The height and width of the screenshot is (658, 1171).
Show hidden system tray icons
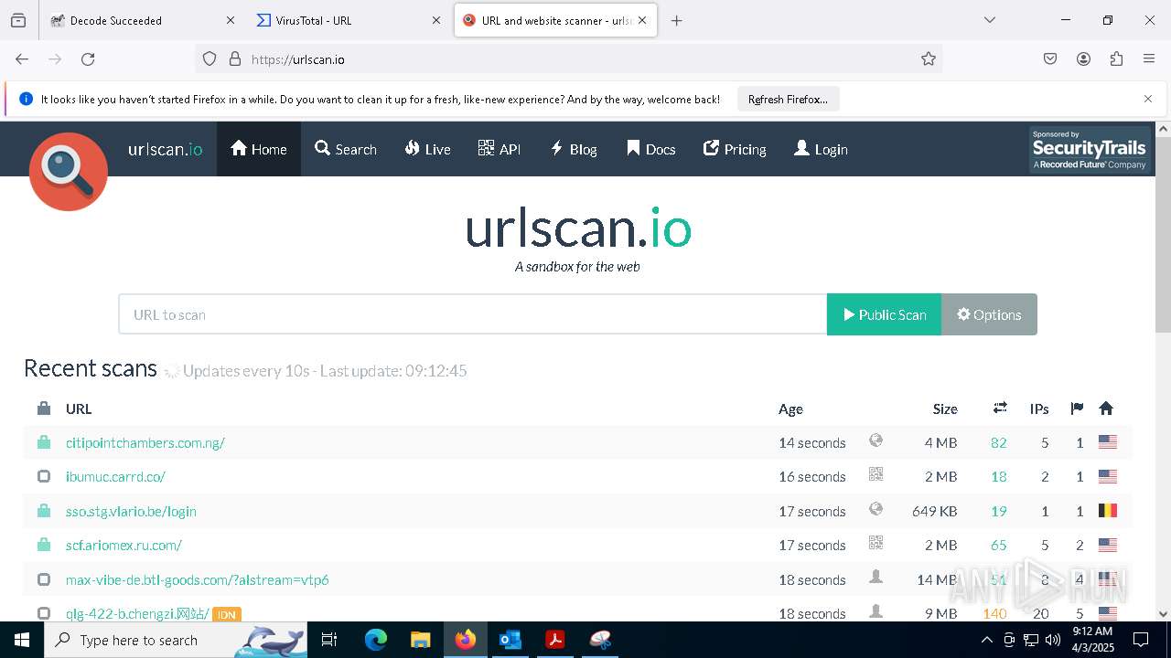click(986, 640)
